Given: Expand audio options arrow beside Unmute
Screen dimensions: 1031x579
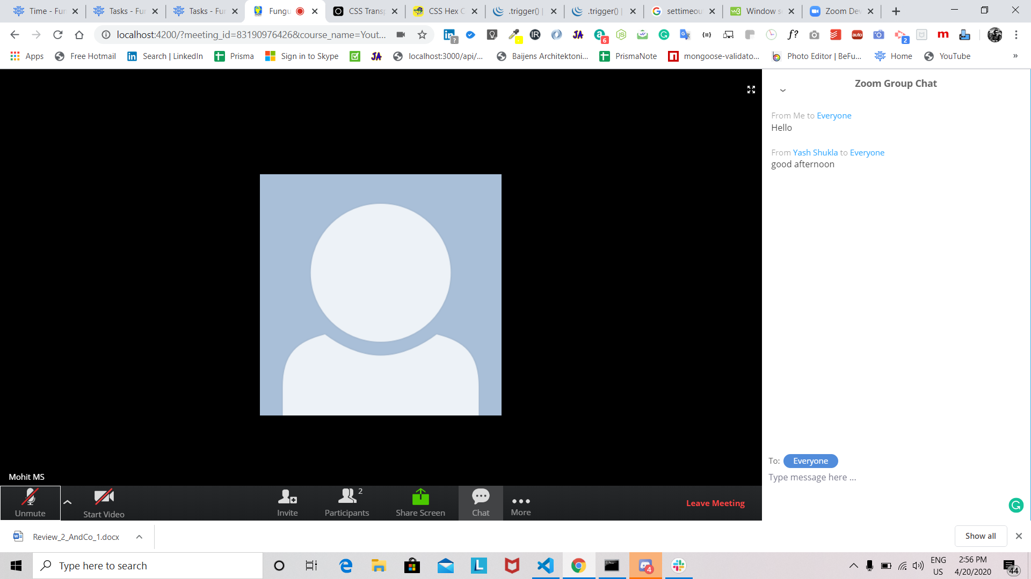Looking at the screenshot, I should click(68, 502).
